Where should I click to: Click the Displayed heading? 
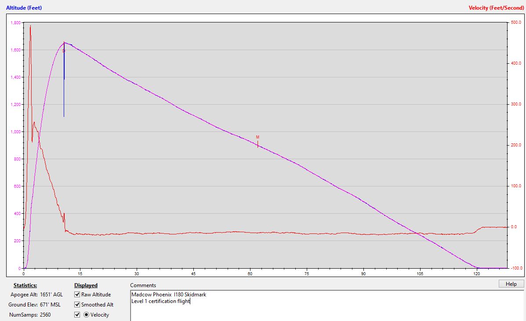click(86, 285)
